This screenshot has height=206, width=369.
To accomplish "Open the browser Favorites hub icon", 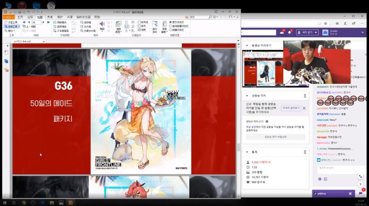I will click(x=337, y=23).
